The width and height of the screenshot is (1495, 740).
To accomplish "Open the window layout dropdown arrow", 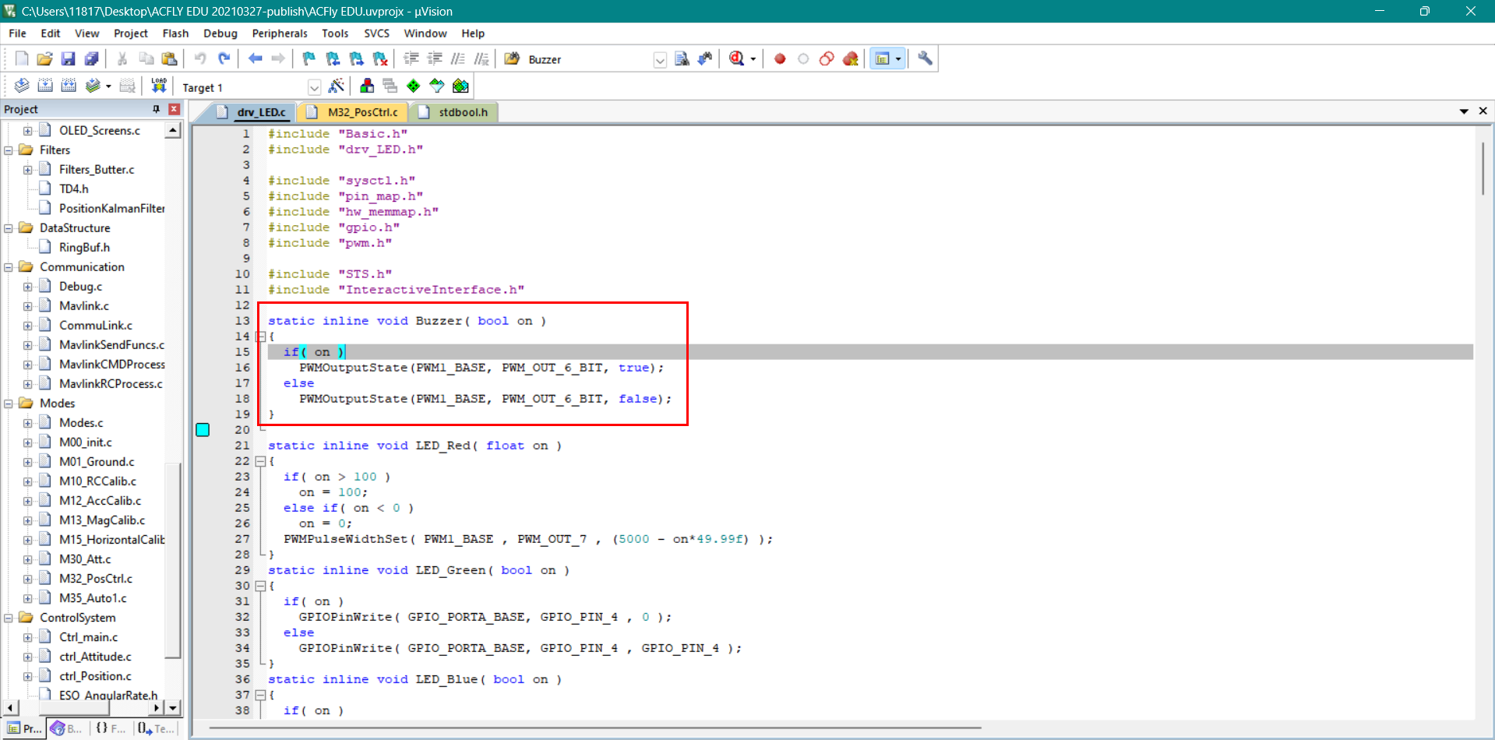I will pyautogui.click(x=898, y=59).
